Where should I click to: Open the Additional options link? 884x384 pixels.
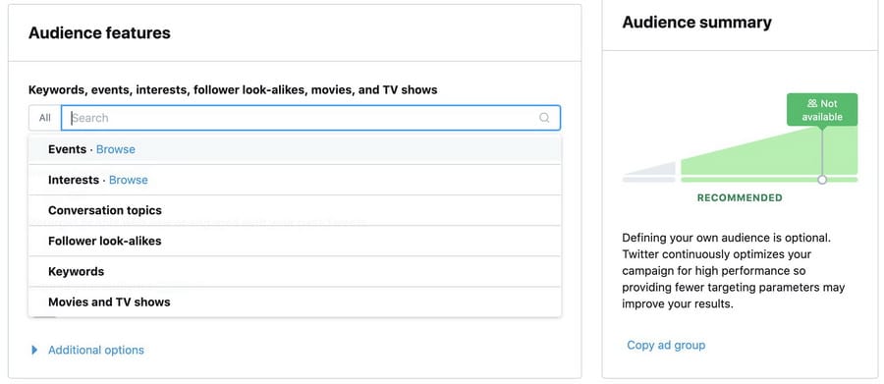click(96, 351)
